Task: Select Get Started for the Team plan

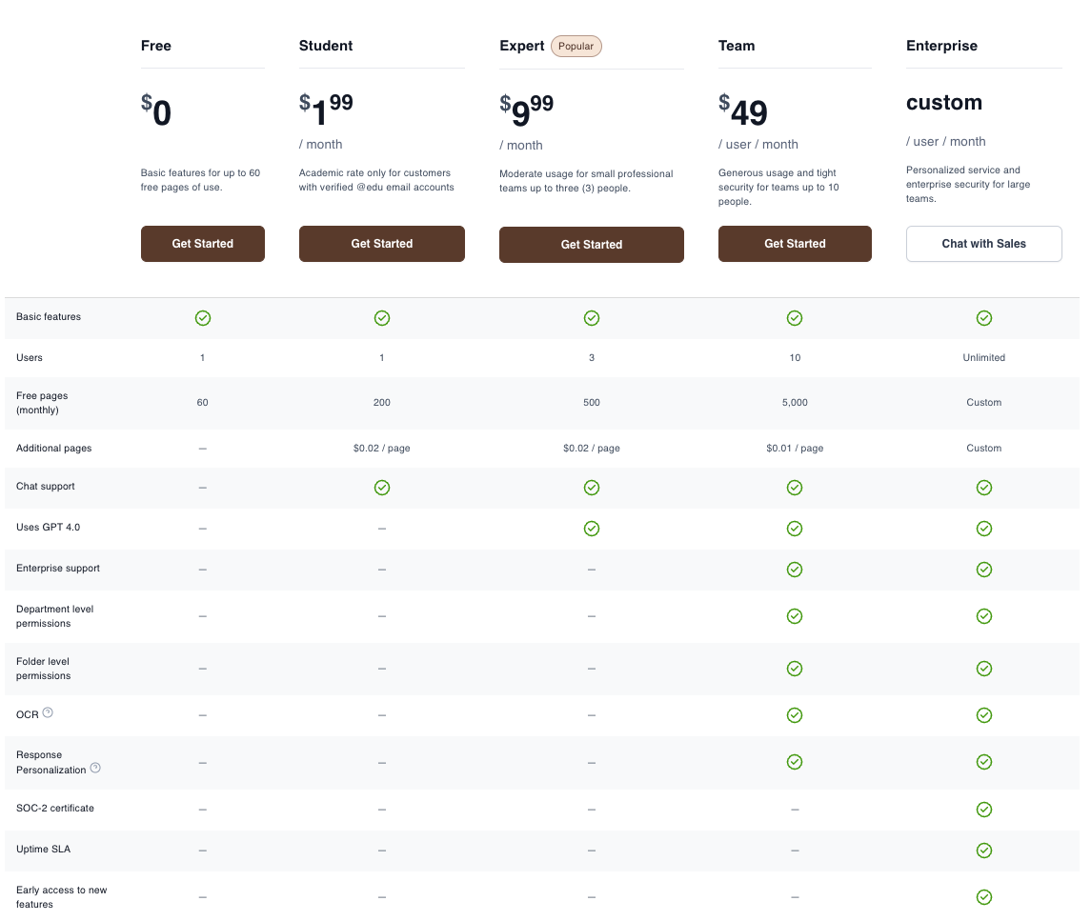Action: 795,244
